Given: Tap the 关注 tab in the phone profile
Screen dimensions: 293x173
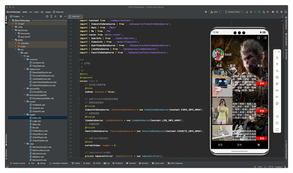Looking at the screenshot, I should pyautogui.click(x=260, y=66).
